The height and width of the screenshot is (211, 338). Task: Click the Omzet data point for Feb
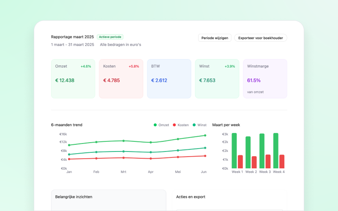96,142
